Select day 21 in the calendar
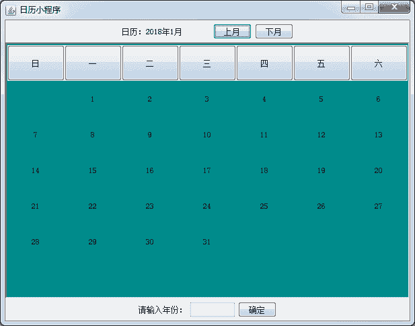 tap(35, 206)
